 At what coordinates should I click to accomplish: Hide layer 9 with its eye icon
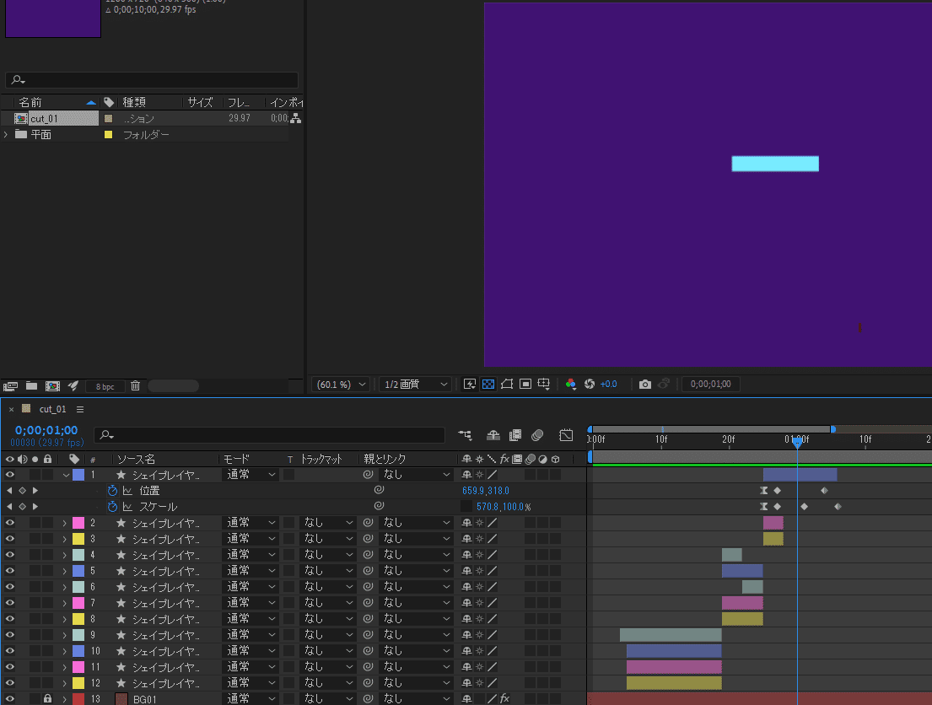pos(10,635)
